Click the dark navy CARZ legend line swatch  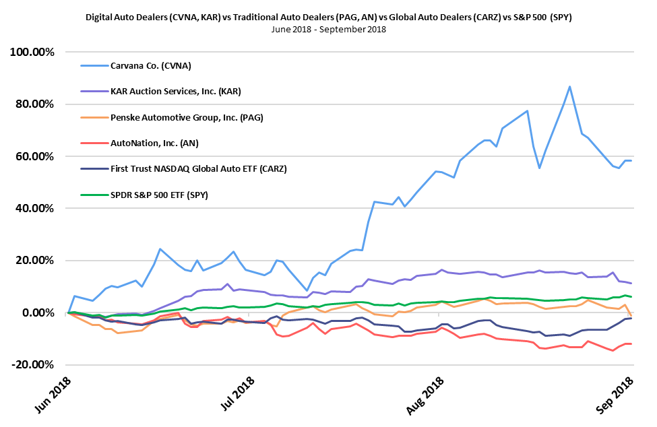(94, 168)
